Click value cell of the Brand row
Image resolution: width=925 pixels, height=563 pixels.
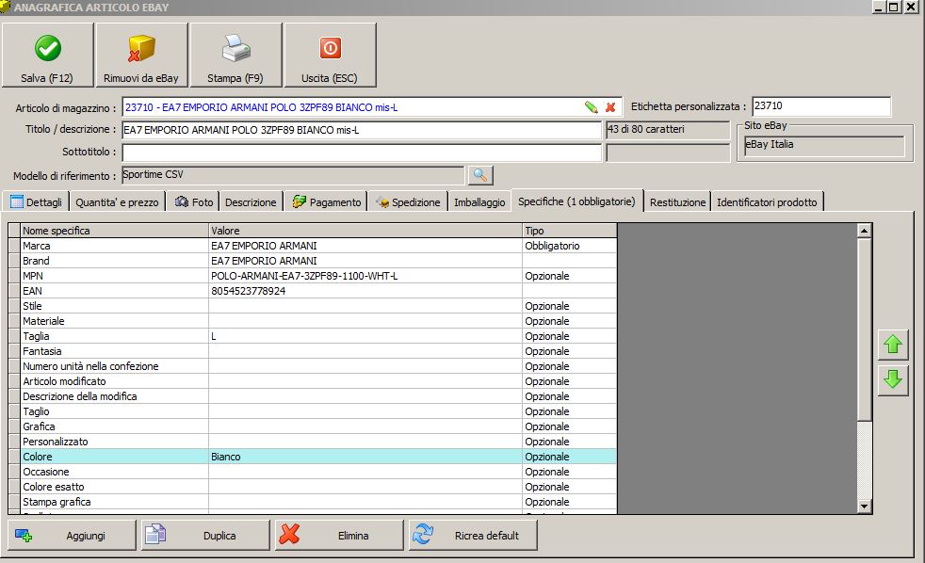365,261
